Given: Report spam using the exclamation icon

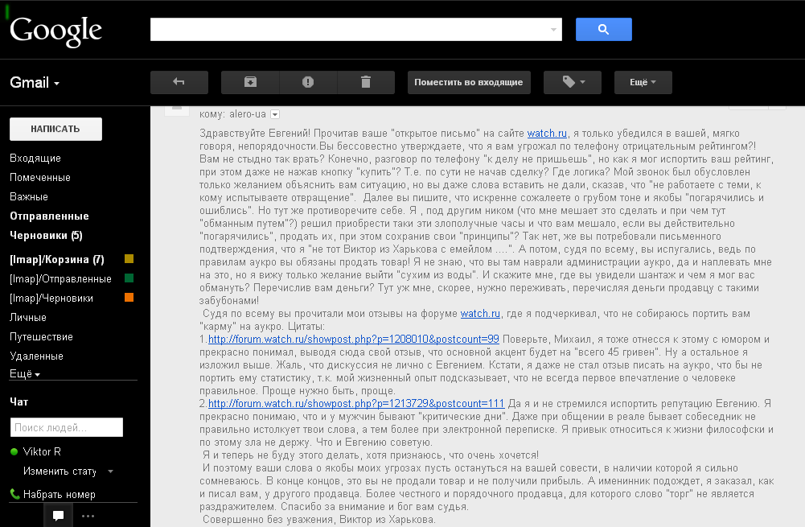Looking at the screenshot, I should (308, 82).
